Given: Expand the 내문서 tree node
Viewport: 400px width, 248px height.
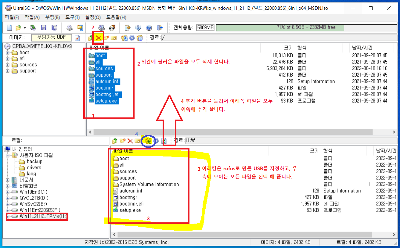Looking at the screenshot, I should [x=7, y=180].
